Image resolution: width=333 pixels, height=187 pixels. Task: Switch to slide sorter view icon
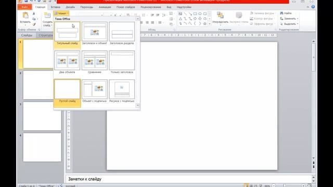pos(251,186)
